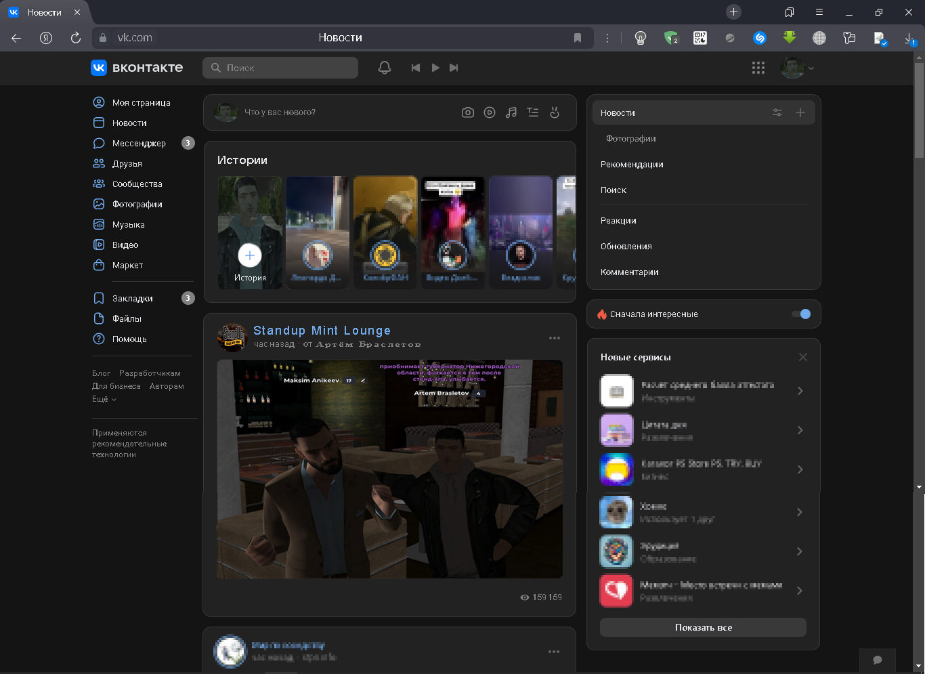Reload the page in browser
Viewport: 925px width, 674px height.
tap(76, 38)
